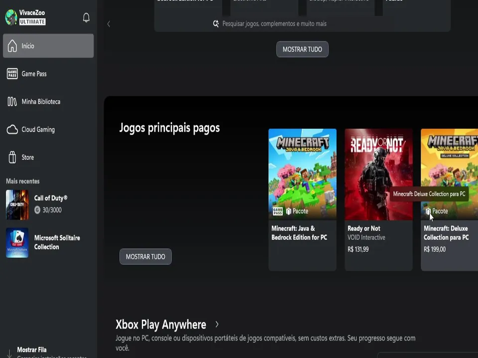Open Minecraft Deluxe Collection cover art
Viewport: 478px width, 358px height.
(x=449, y=174)
